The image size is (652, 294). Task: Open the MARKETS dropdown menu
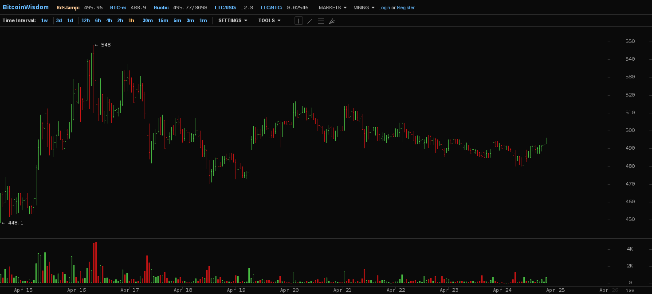coord(333,8)
